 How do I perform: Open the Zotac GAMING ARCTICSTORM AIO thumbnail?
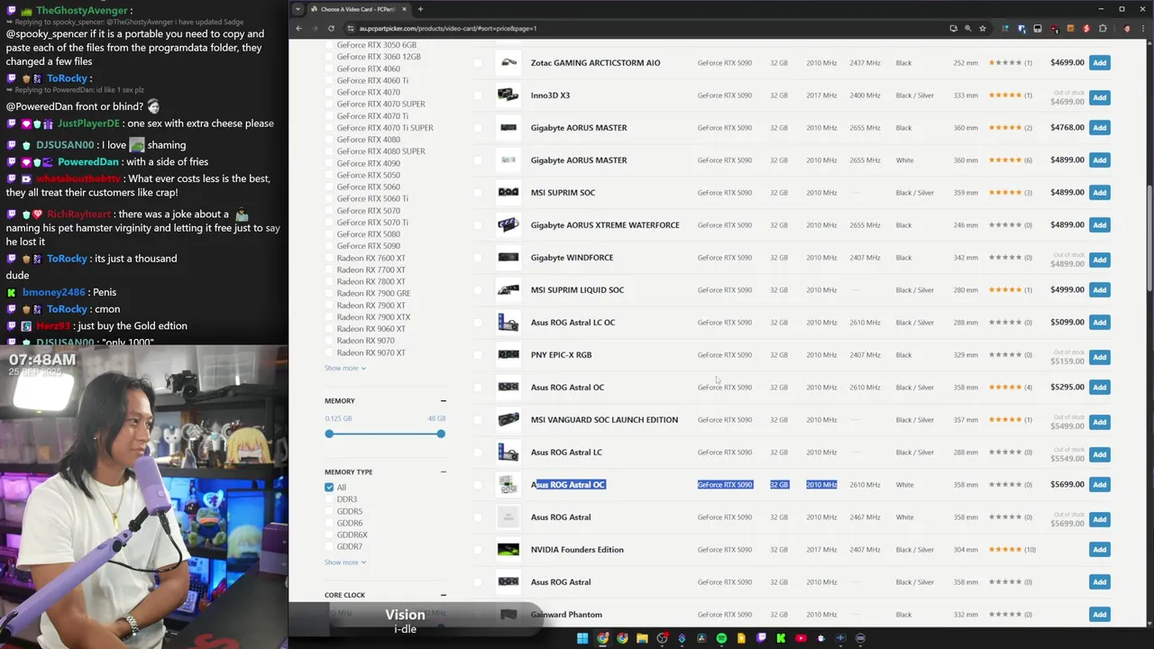point(508,62)
